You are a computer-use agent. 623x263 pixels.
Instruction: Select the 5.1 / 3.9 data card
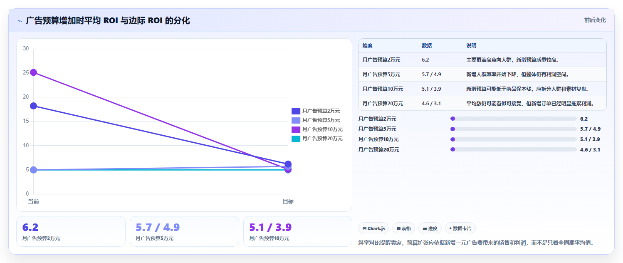point(298,231)
